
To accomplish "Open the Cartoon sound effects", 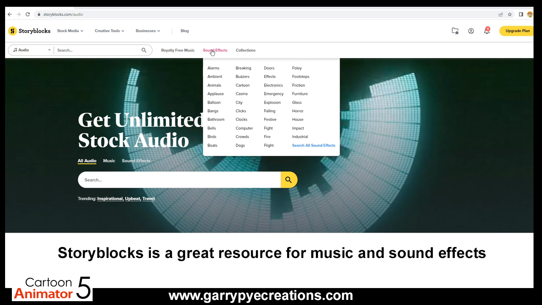I will pyautogui.click(x=243, y=85).
